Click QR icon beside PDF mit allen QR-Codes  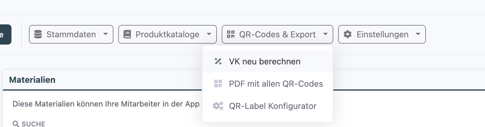pyautogui.click(x=218, y=84)
